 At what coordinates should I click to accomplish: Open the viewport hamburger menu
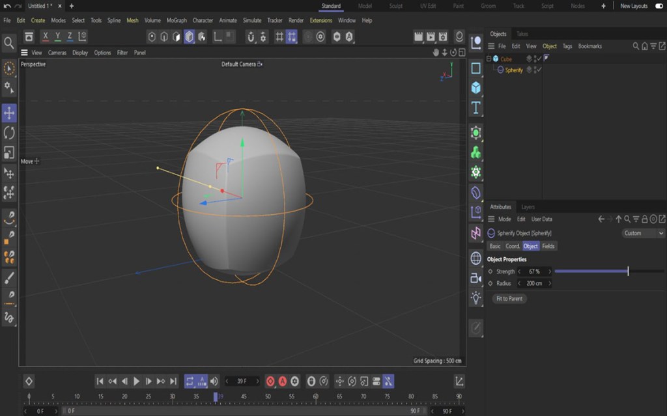[24, 53]
